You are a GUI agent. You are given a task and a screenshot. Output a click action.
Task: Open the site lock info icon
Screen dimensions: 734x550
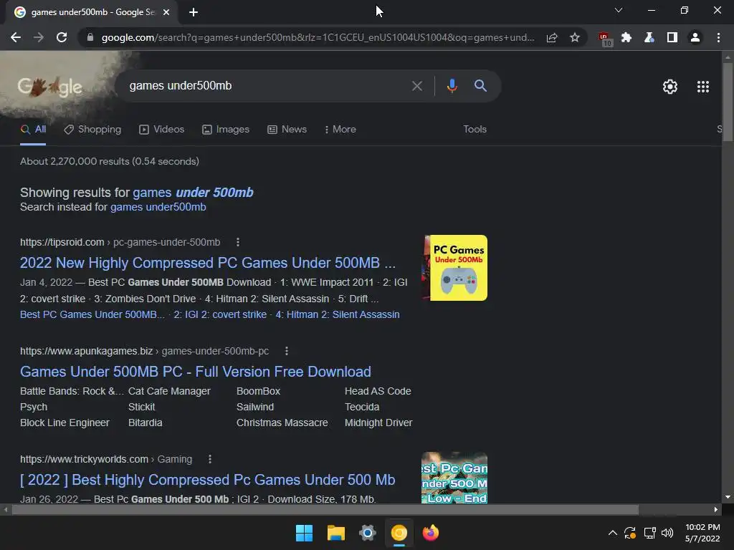(90, 37)
